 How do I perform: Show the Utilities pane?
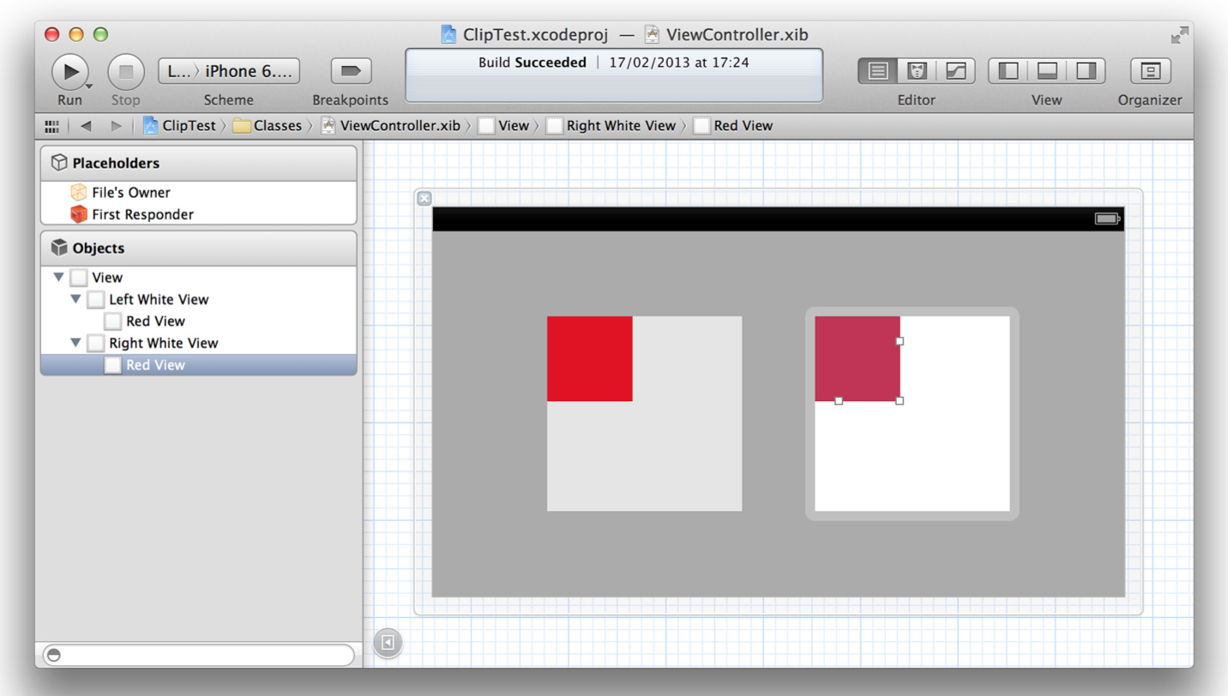[x=1086, y=71]
